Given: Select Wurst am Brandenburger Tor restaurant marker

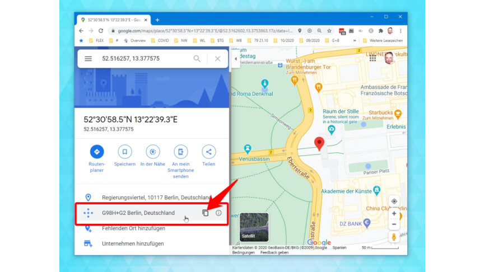Looking at the screenshot, I should point(294,81).
